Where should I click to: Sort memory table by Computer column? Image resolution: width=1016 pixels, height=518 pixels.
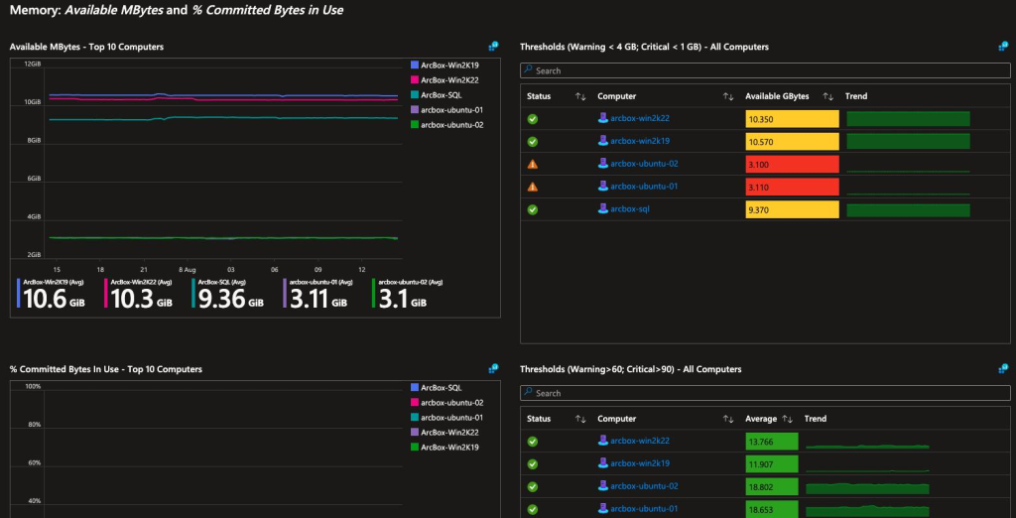point(728,96)
